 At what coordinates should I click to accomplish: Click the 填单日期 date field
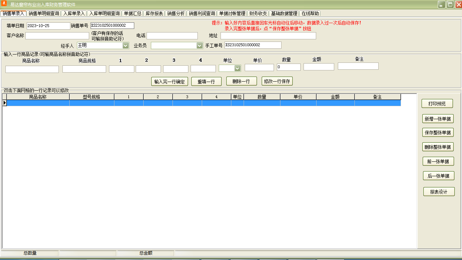pos(48,26)
